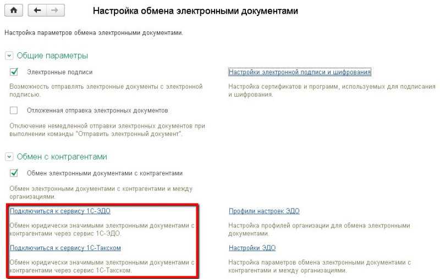Click the title Настройка обмена электронными документами
The height and width of the screenshot is (279, 440).
[195, 11]
